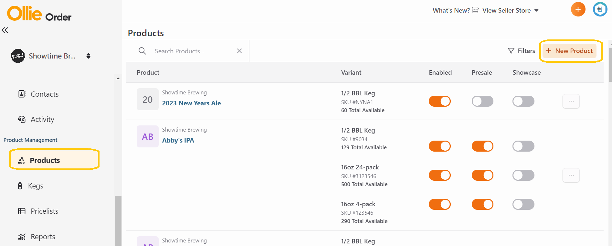Collapse the sidebar with double-chevron icon
Image resolution: width=612 pixels, height=246 pixels.
point(5,30)
